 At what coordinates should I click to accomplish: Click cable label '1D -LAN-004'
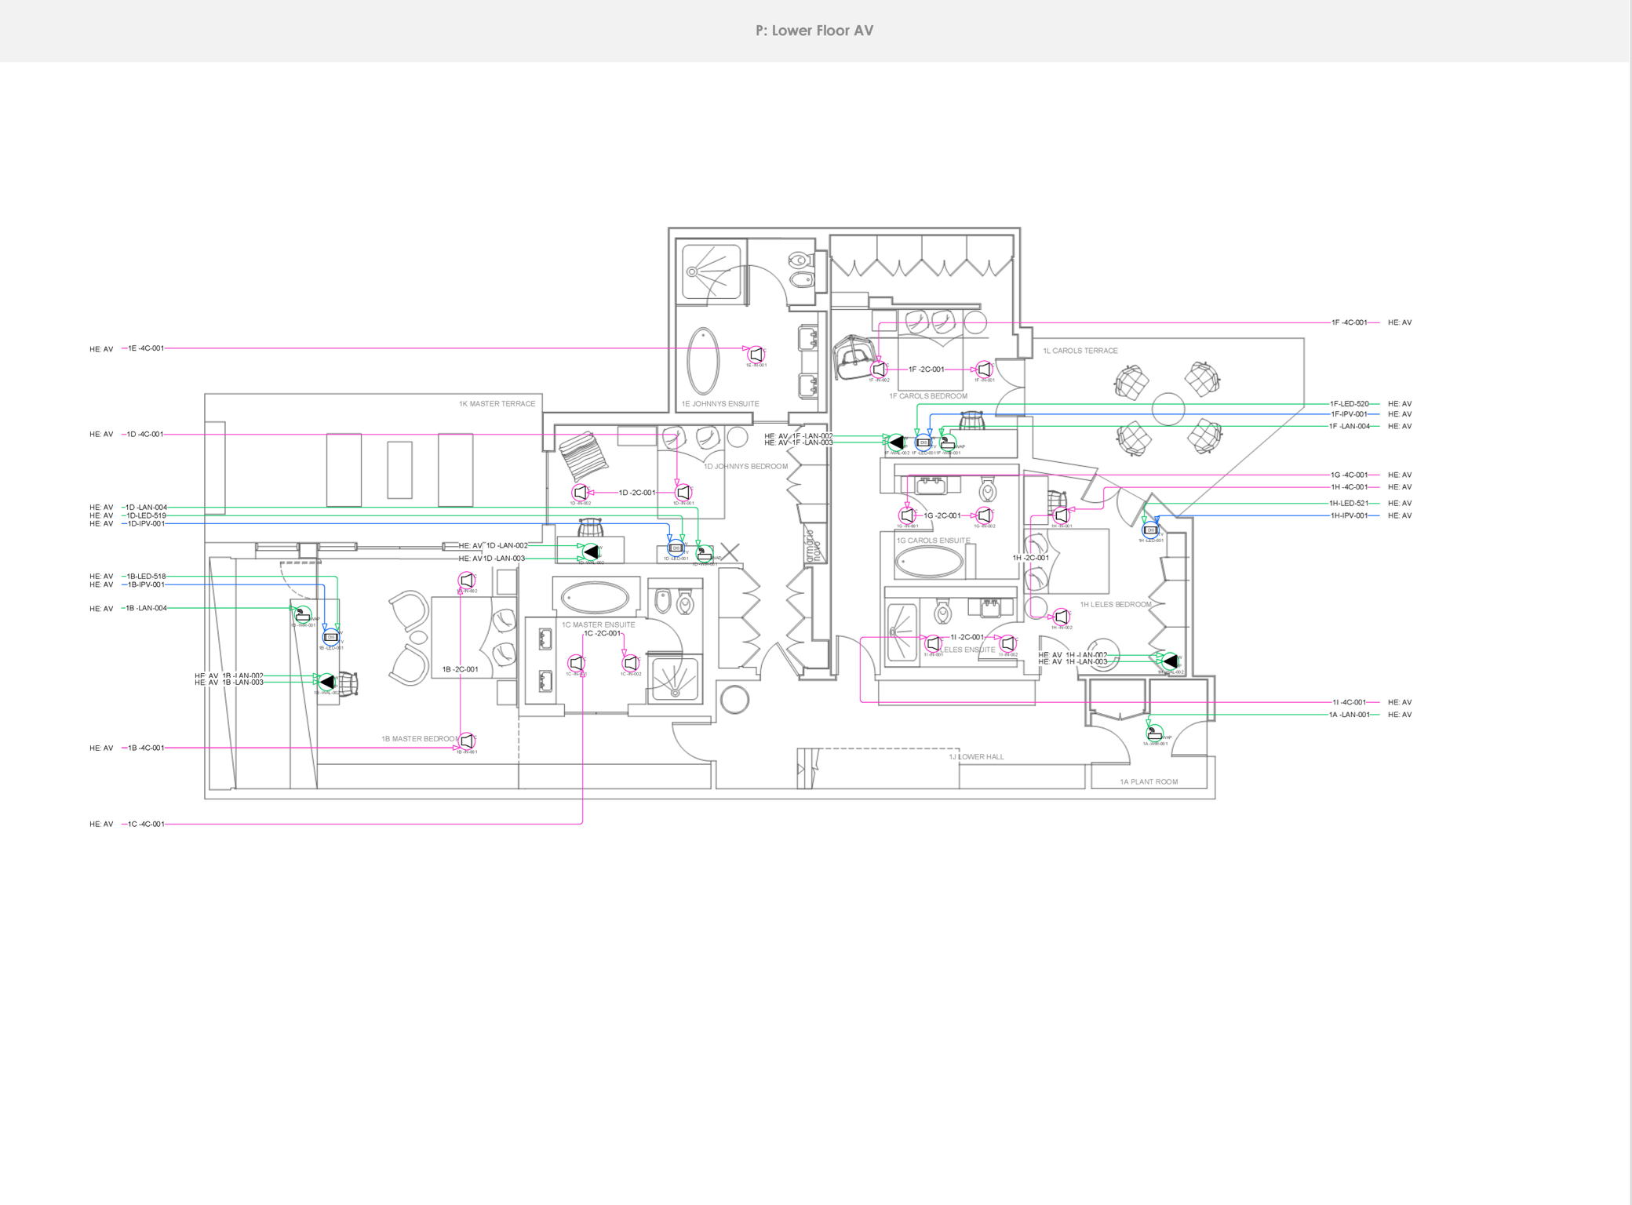(147, 508)
